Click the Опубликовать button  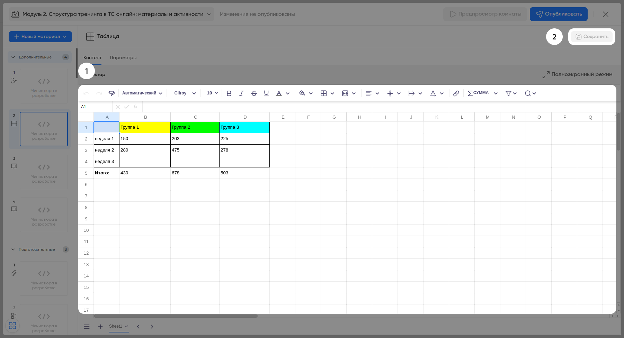pos(559,14)
